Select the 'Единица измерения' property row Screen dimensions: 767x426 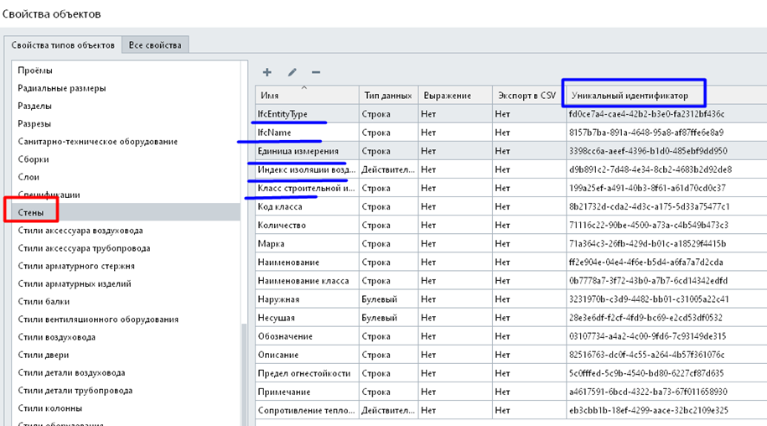[511, 151]
